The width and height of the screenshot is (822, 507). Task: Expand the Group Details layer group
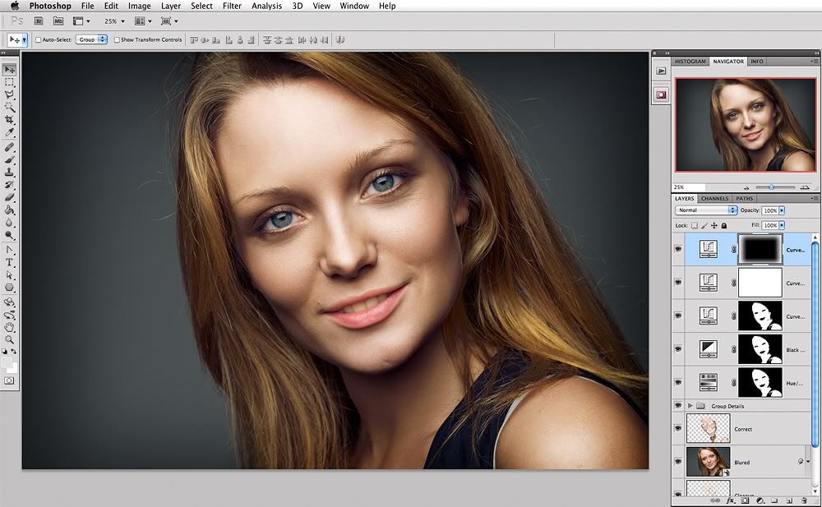[x=690, y=406]
